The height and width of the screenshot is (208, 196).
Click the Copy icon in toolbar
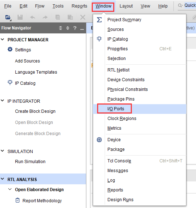click(58, 17)
